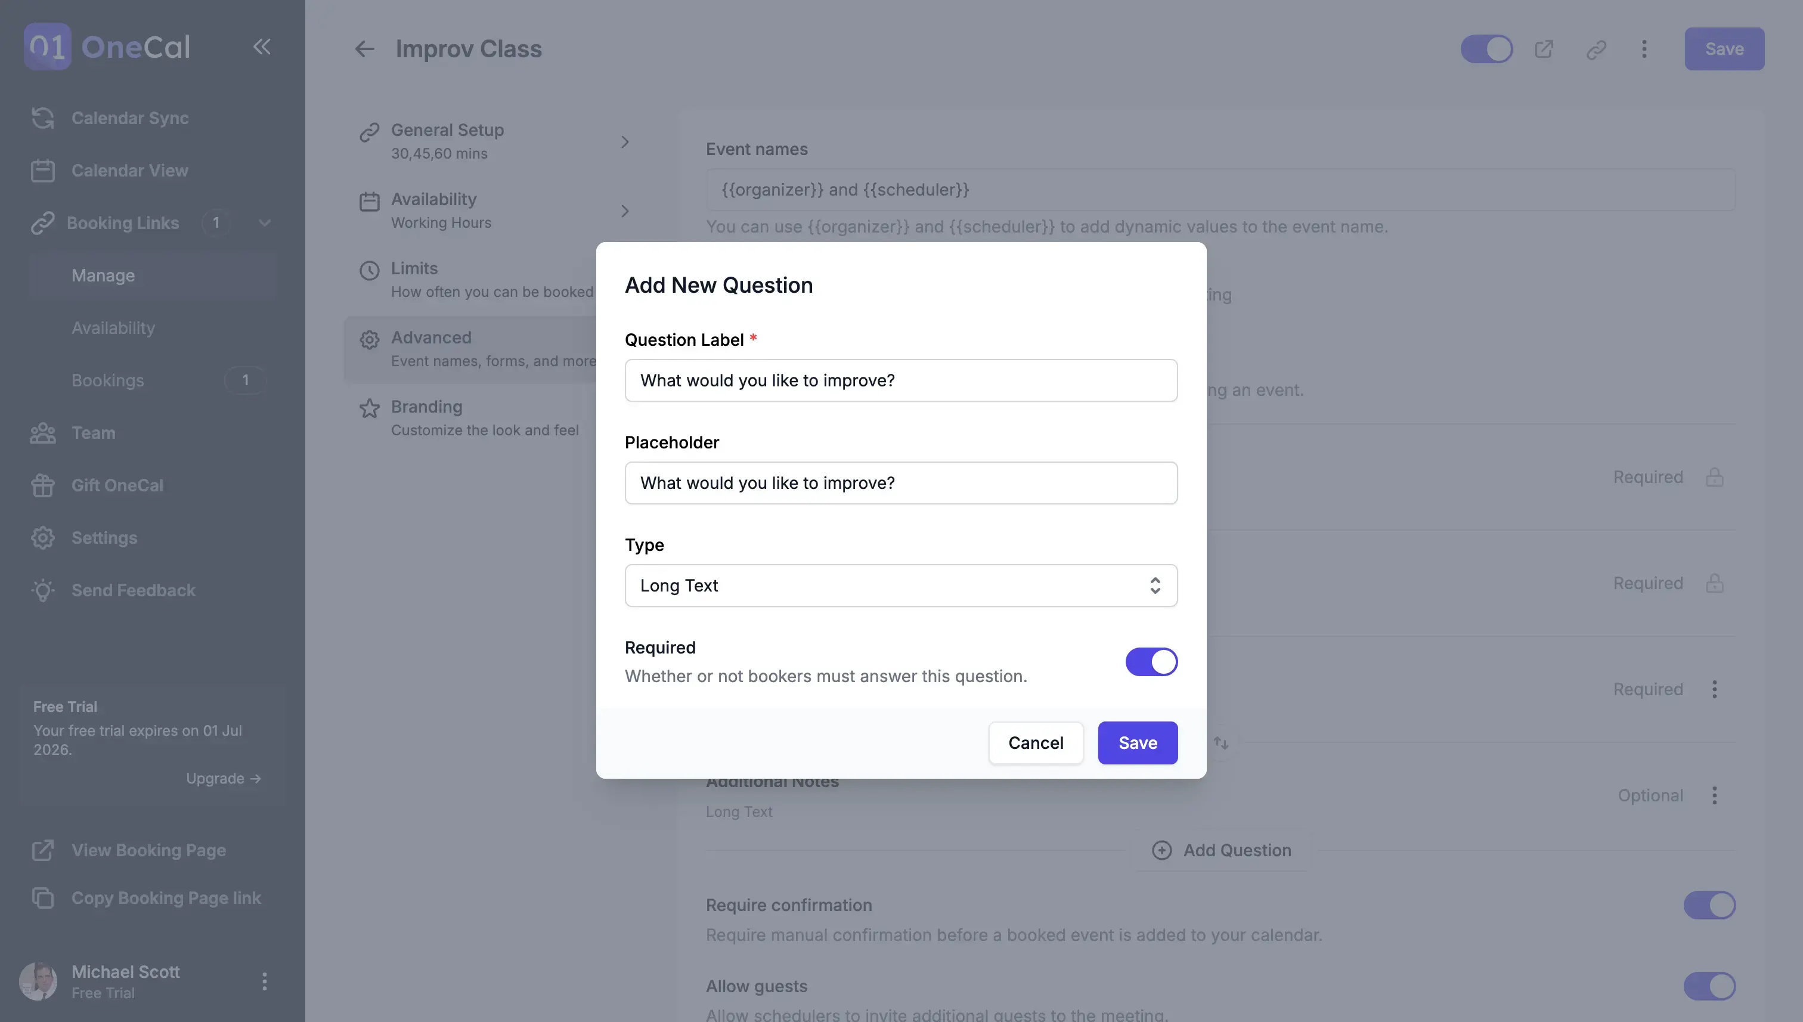Viewport: 1803px width, 1022px height.
Task: Click the Settings sidebar icon
Action: (42, 538)
